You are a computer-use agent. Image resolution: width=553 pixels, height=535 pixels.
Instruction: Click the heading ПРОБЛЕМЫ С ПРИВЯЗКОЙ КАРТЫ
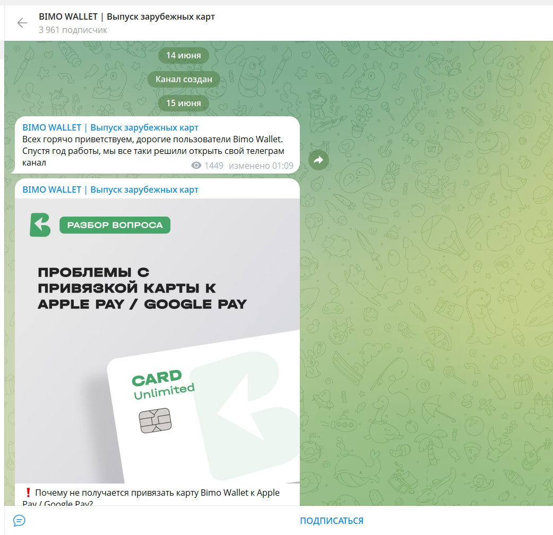(x=142, y=288)
